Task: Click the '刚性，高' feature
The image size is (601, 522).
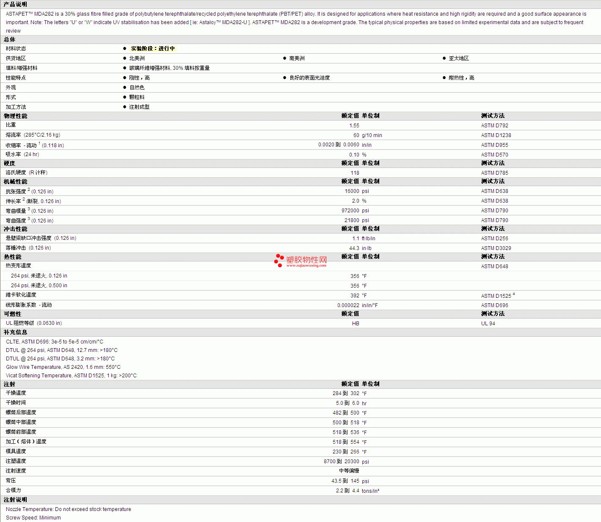Action: [x=139, y=78]
